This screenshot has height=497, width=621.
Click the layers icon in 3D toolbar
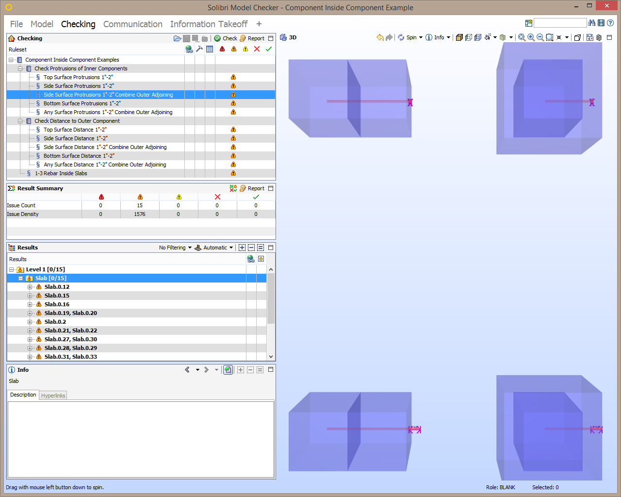pos(599,37)
